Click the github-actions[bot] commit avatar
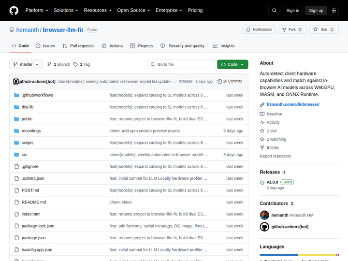This screenshot has height=261, width=348. click(x=16, y=82)
